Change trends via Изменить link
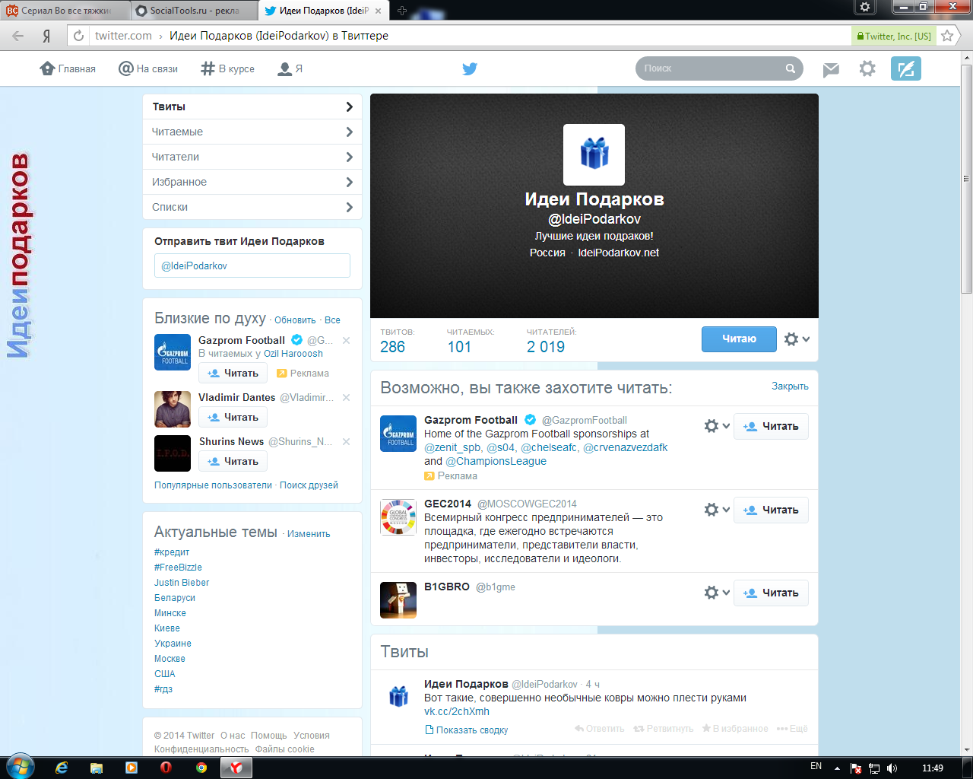This screenshot has width=973, height=779. [x=309, y=534]
